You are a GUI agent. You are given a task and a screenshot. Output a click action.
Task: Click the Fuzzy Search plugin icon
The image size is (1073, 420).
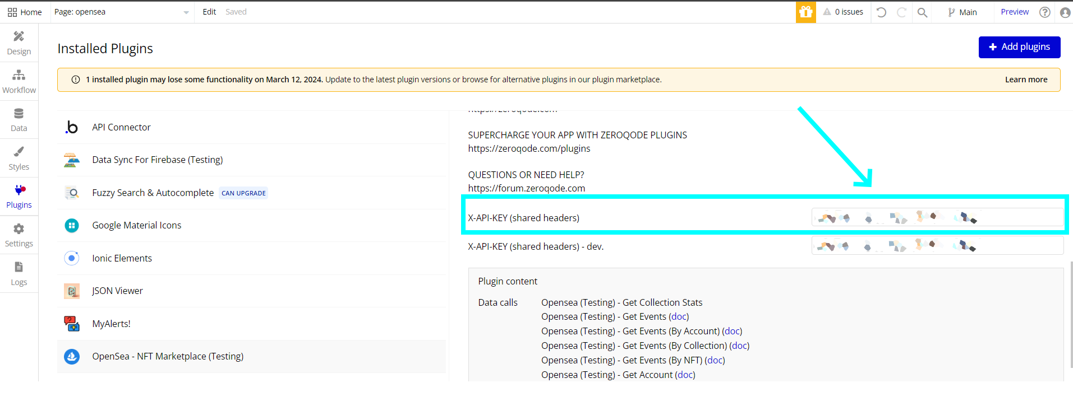coord(72,193)
